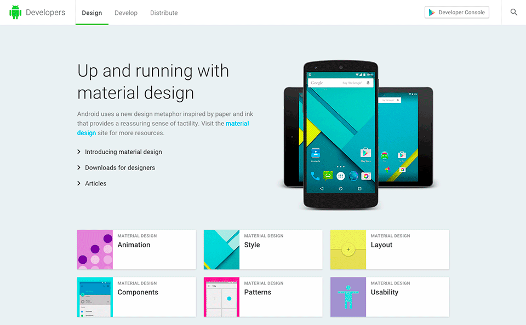Expand the Introducing material design item
Screen dimensions: 526x325
tap(123, 152)
